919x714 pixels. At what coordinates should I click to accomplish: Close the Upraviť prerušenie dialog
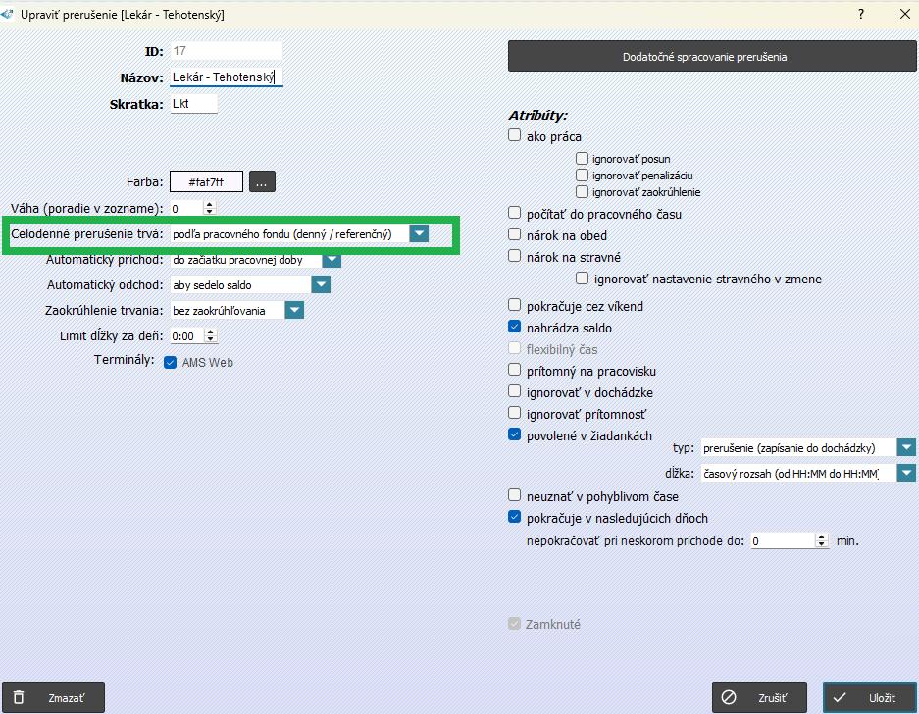(x=905, y=14)
